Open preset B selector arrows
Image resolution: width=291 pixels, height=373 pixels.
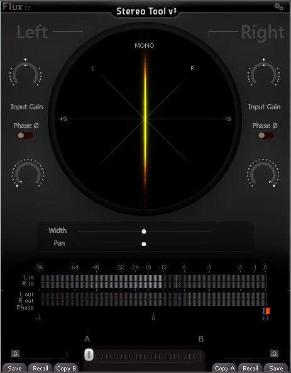(274, 354)
